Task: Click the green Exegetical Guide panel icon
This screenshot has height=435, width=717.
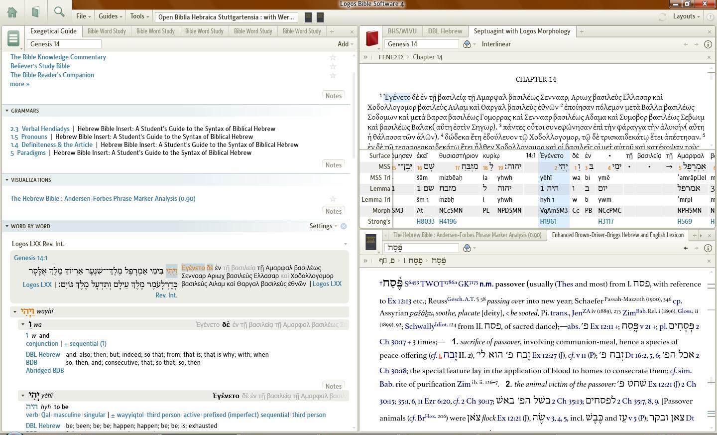Action: click(13, 38)
